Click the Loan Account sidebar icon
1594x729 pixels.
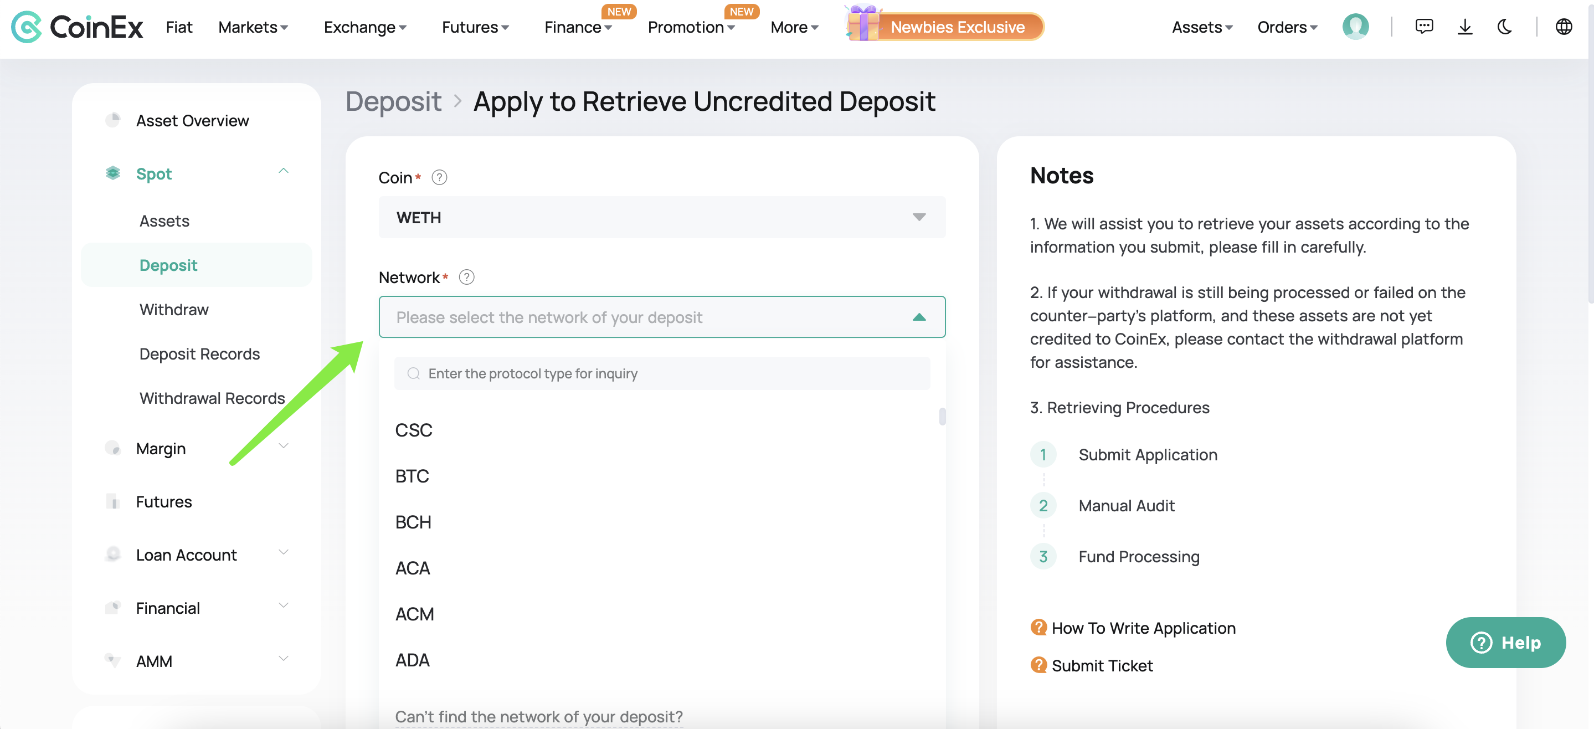pyautogui.click(x=112, y=555)
